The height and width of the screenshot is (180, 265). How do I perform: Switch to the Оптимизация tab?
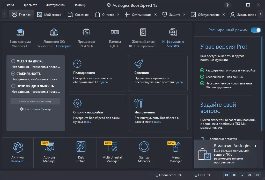[x=138, y=15]
